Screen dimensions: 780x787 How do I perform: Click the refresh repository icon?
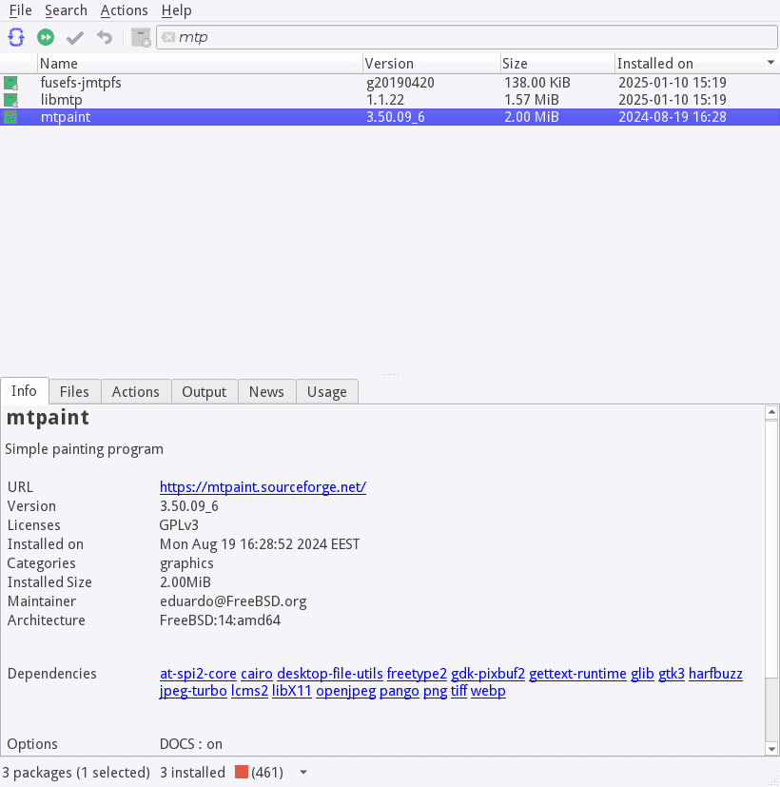tap(16, 37)
